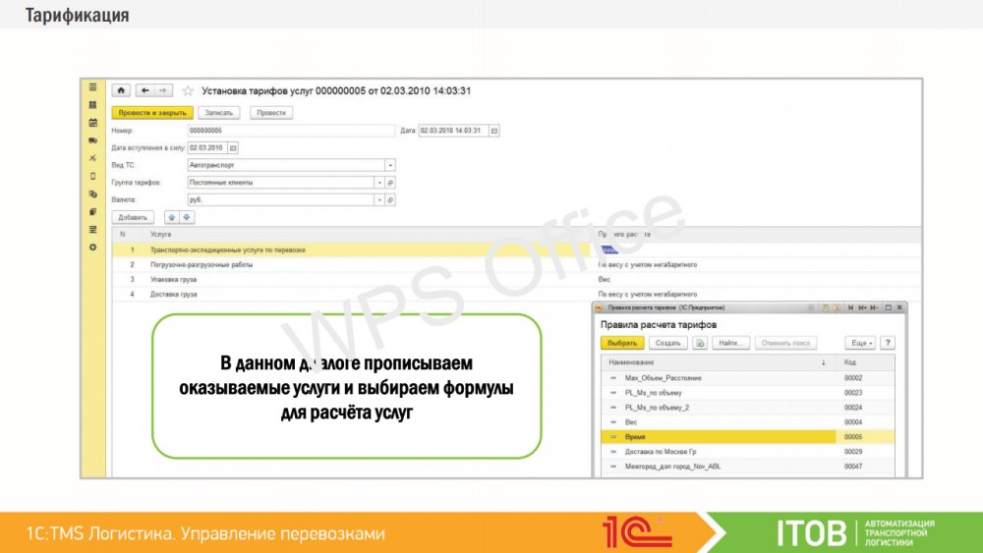The height and width of the screenshot is (553, 983).
Task: Click the truck icon in left sidebar
Action: [93, 140]
